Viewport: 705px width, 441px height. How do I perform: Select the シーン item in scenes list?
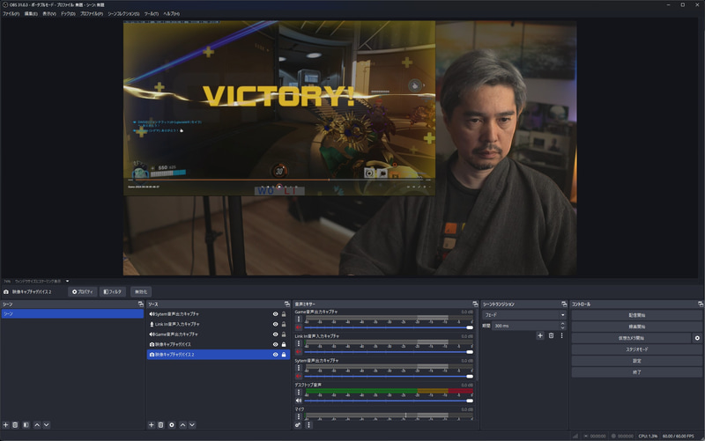[72, 314]
